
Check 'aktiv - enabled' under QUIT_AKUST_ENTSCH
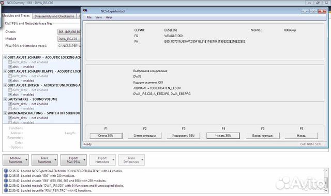pos(10,94)
